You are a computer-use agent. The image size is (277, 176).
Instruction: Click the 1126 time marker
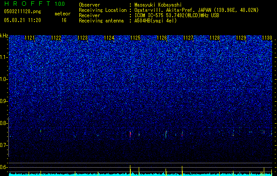pos(162,38)
